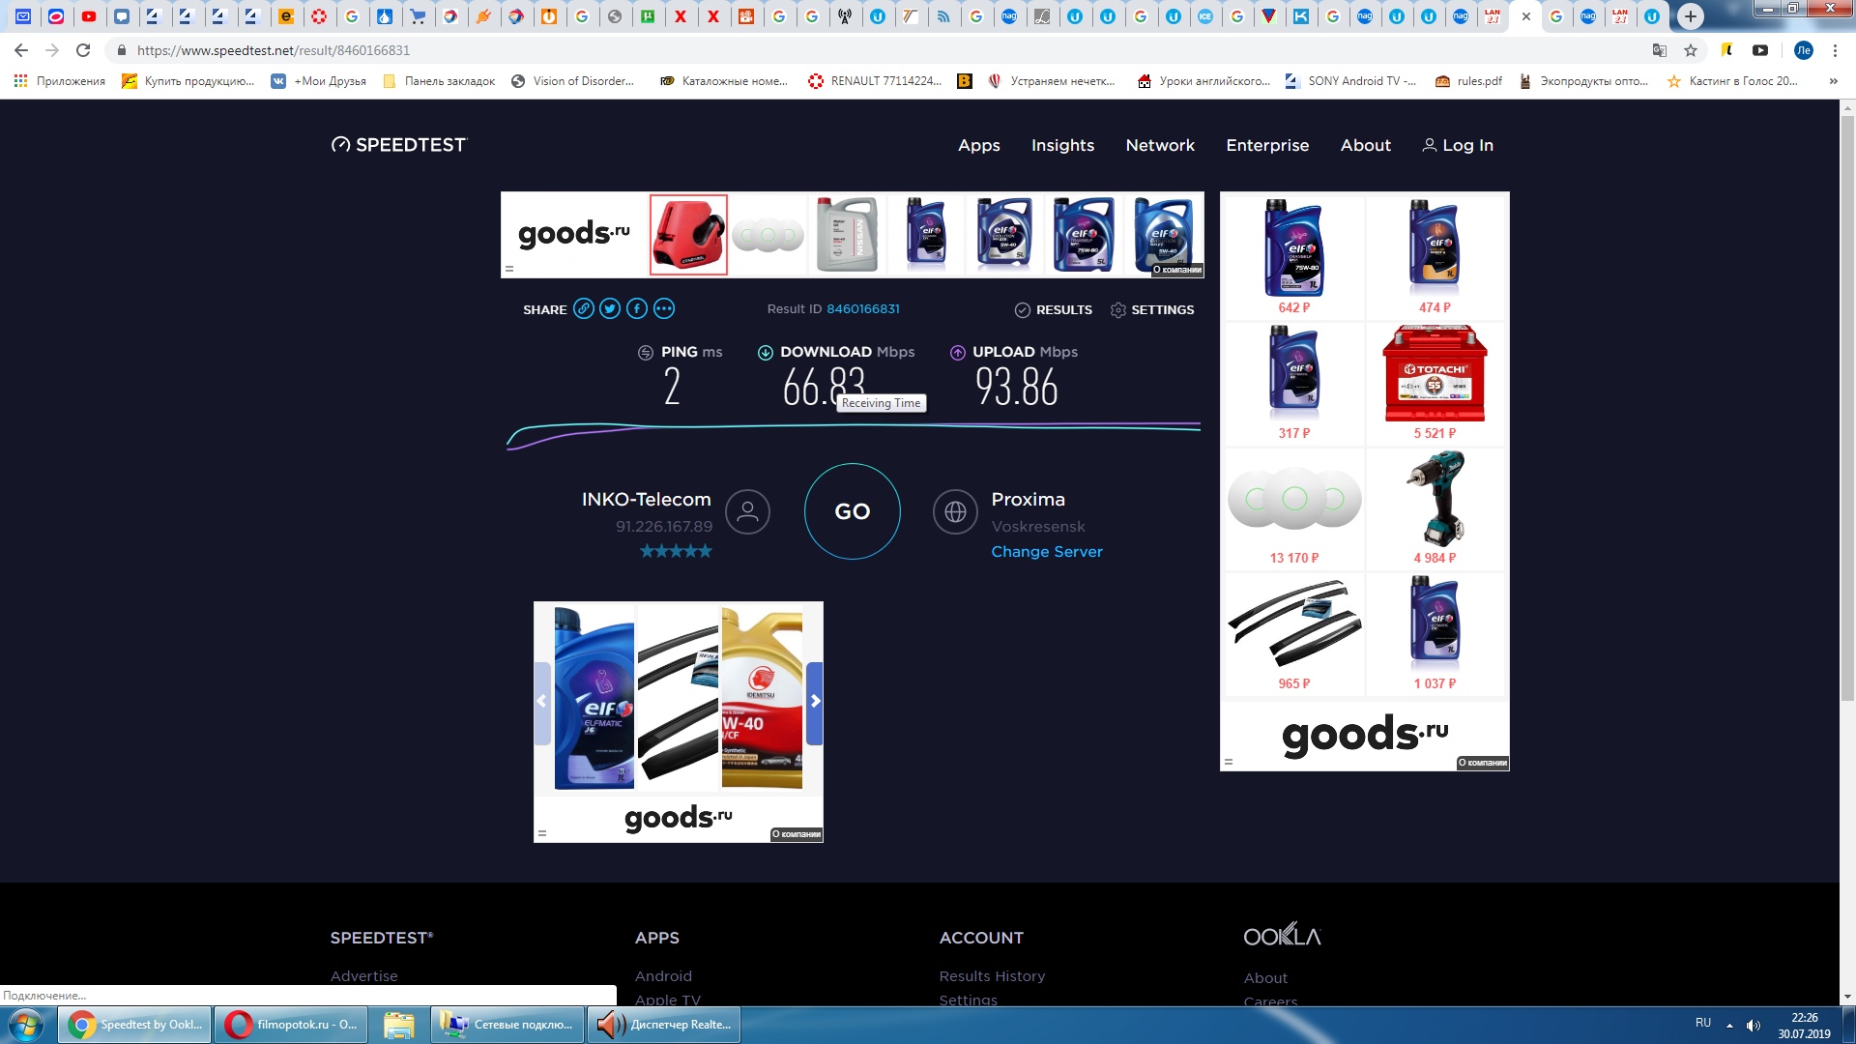Open the Chrome three-dot menu
Screen dimensions: 1856x1044
1835,50
